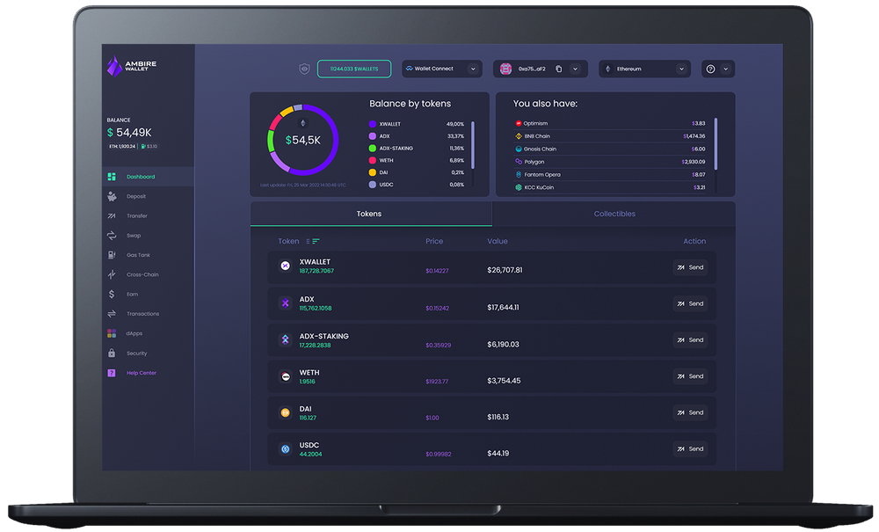Image resolution: width=879 pixels, height=532 pixels.
Task: Open the Dashboard sidebar item
Action: pyautogui.click(x=148, y=177)
